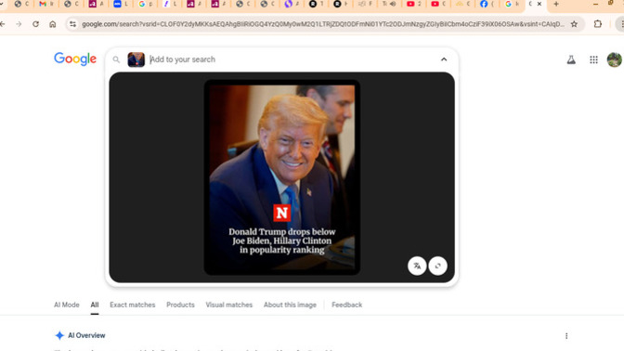Close the active browser tab
Screen dimensions: 624x351
pos(539,4)
